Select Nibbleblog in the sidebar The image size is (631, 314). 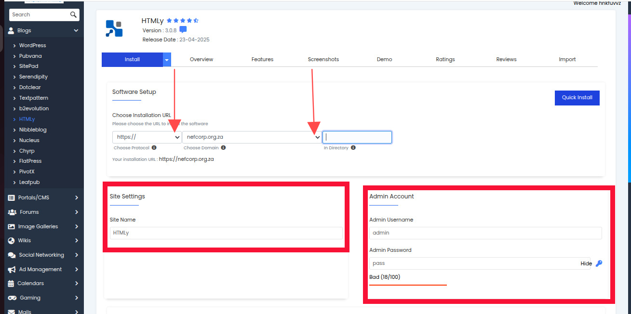coord(33,130)
